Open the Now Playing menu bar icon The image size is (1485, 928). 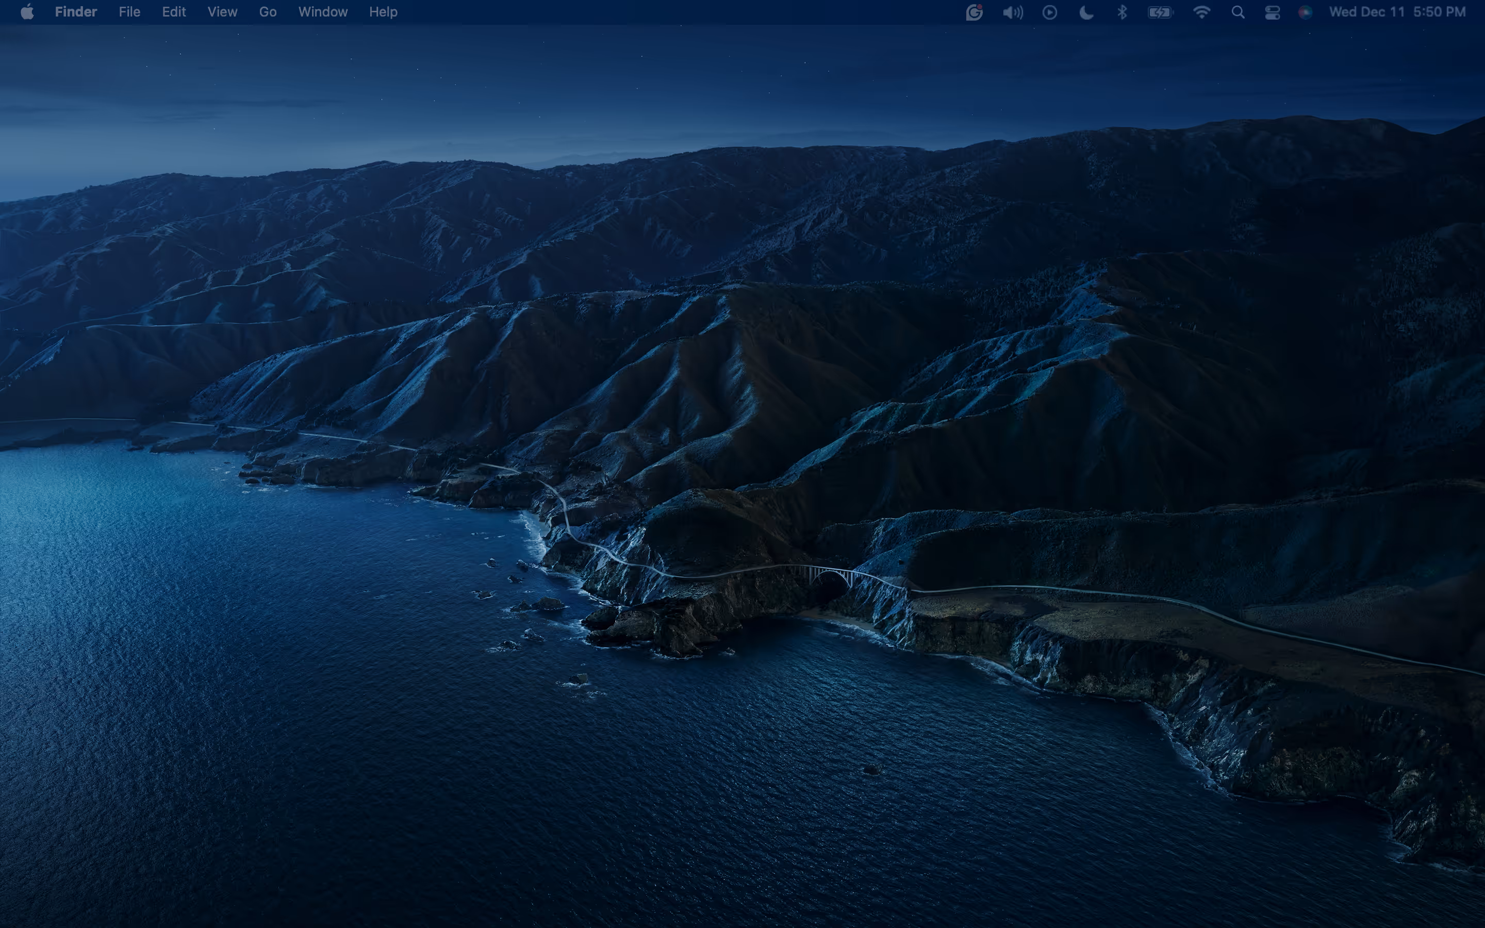tap(1049, 12)
